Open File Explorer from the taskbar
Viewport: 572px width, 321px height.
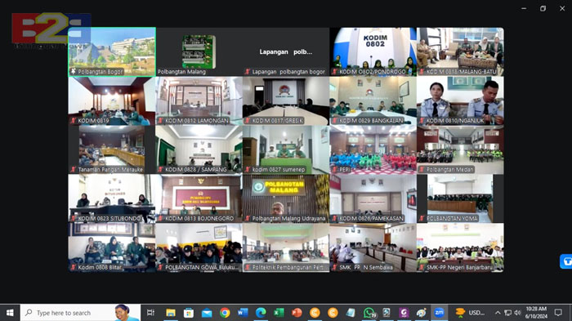(170, 313)
